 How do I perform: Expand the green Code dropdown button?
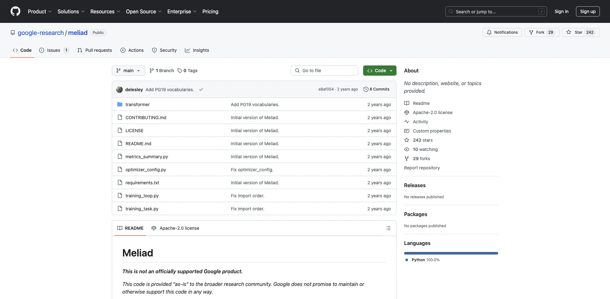380,71
